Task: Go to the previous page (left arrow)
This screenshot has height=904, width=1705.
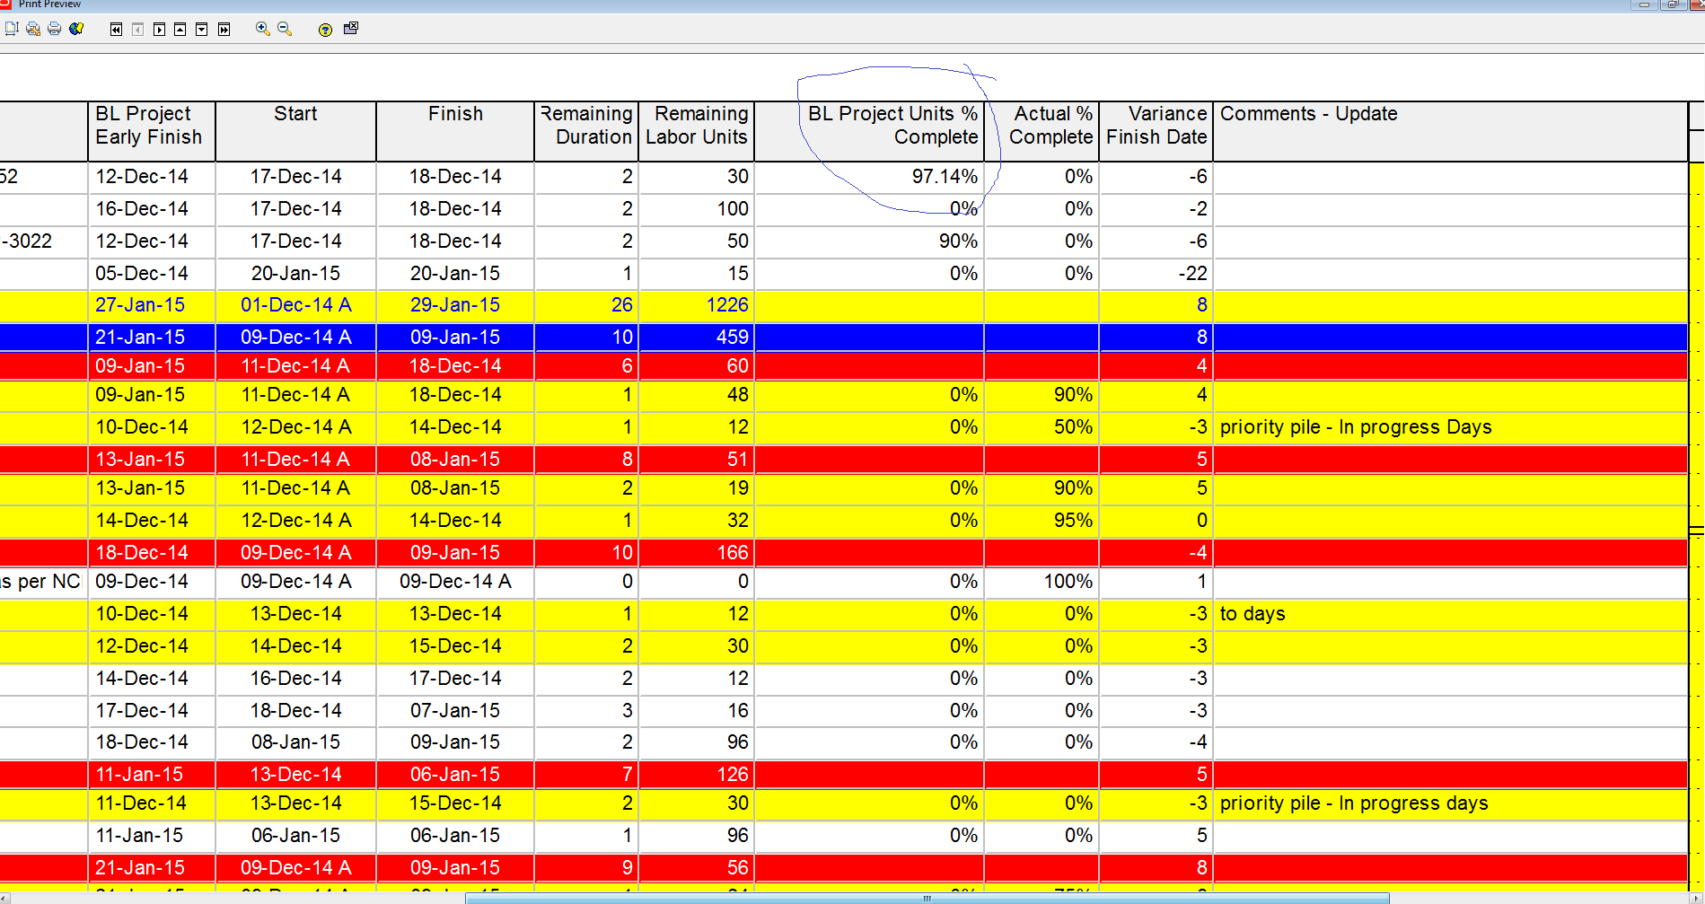Action: coord(137,30)
